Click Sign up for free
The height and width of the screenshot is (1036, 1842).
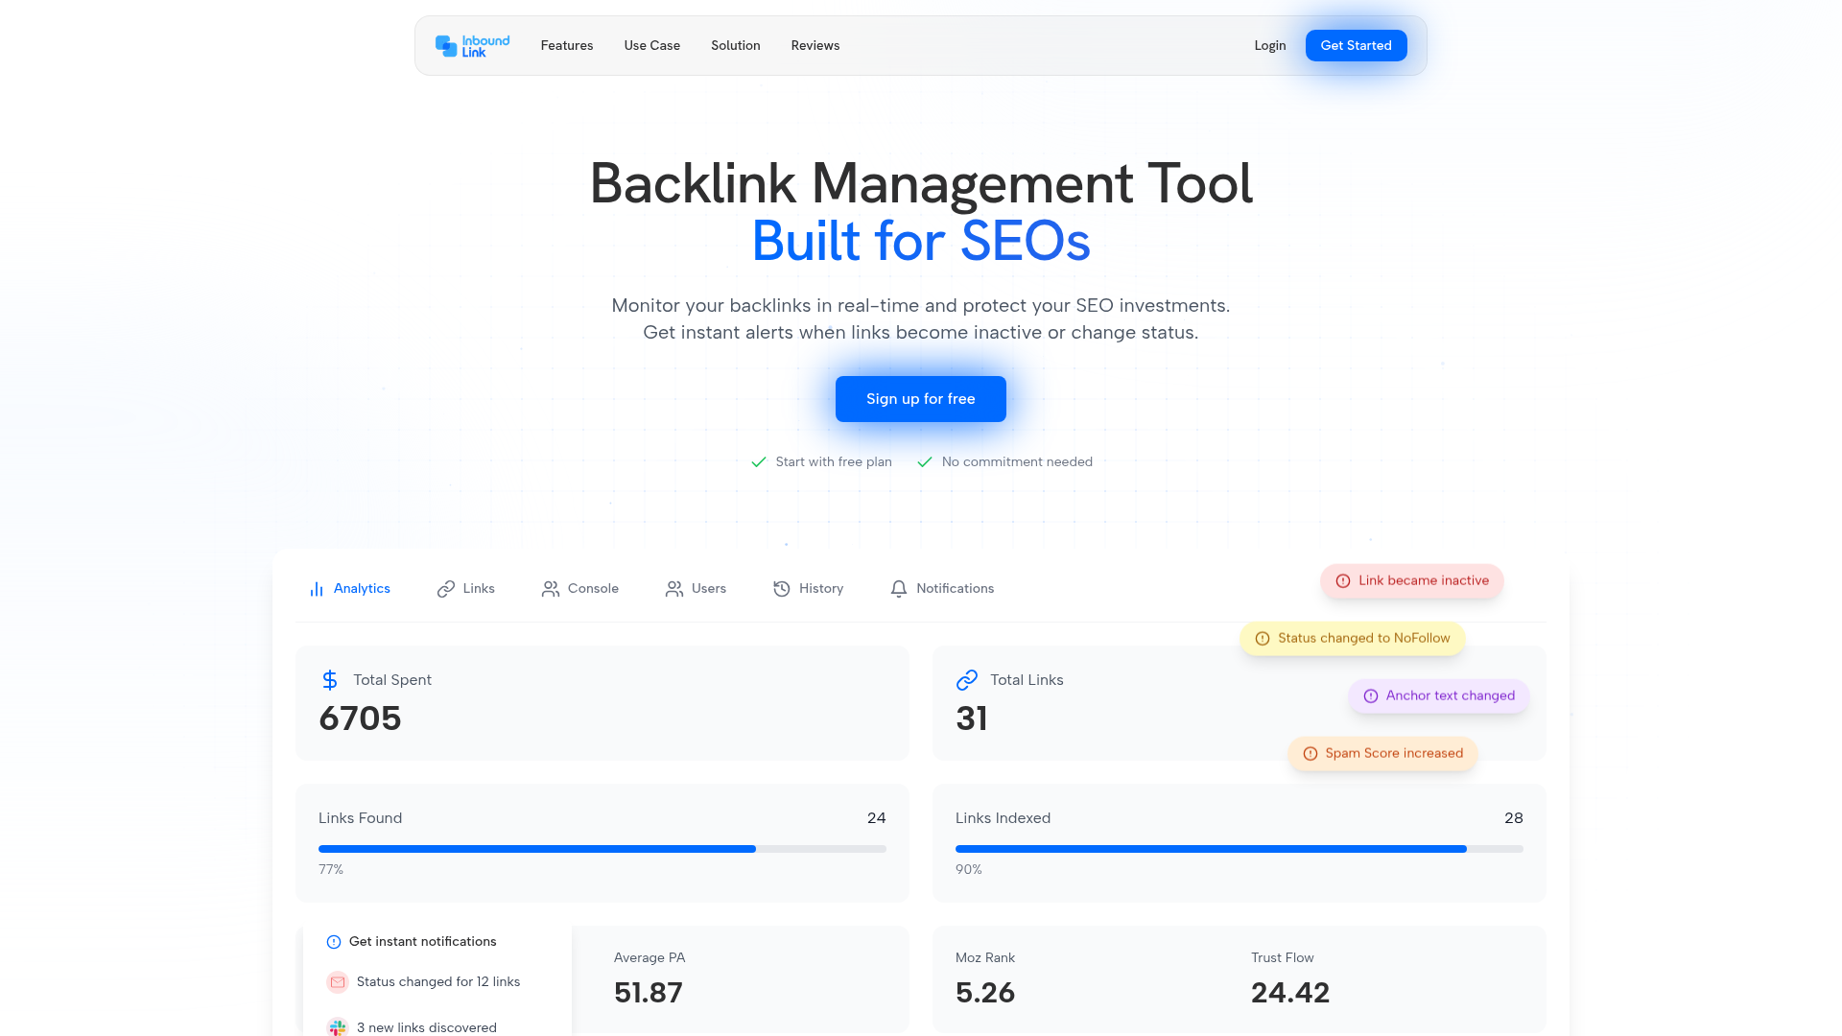click(x=920, y=399)
